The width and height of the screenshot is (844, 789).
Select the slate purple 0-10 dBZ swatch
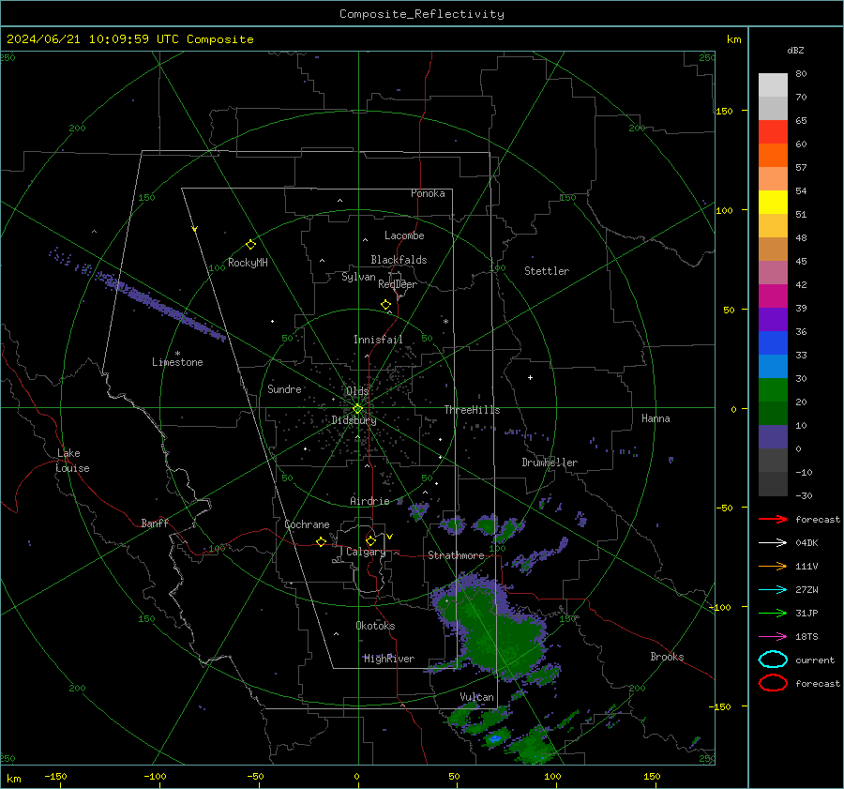(x=773, y=437)
